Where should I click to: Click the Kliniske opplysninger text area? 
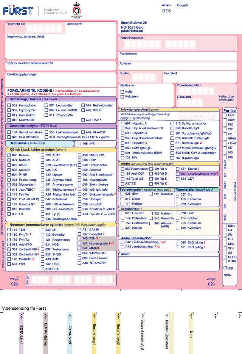click(61, 79)
